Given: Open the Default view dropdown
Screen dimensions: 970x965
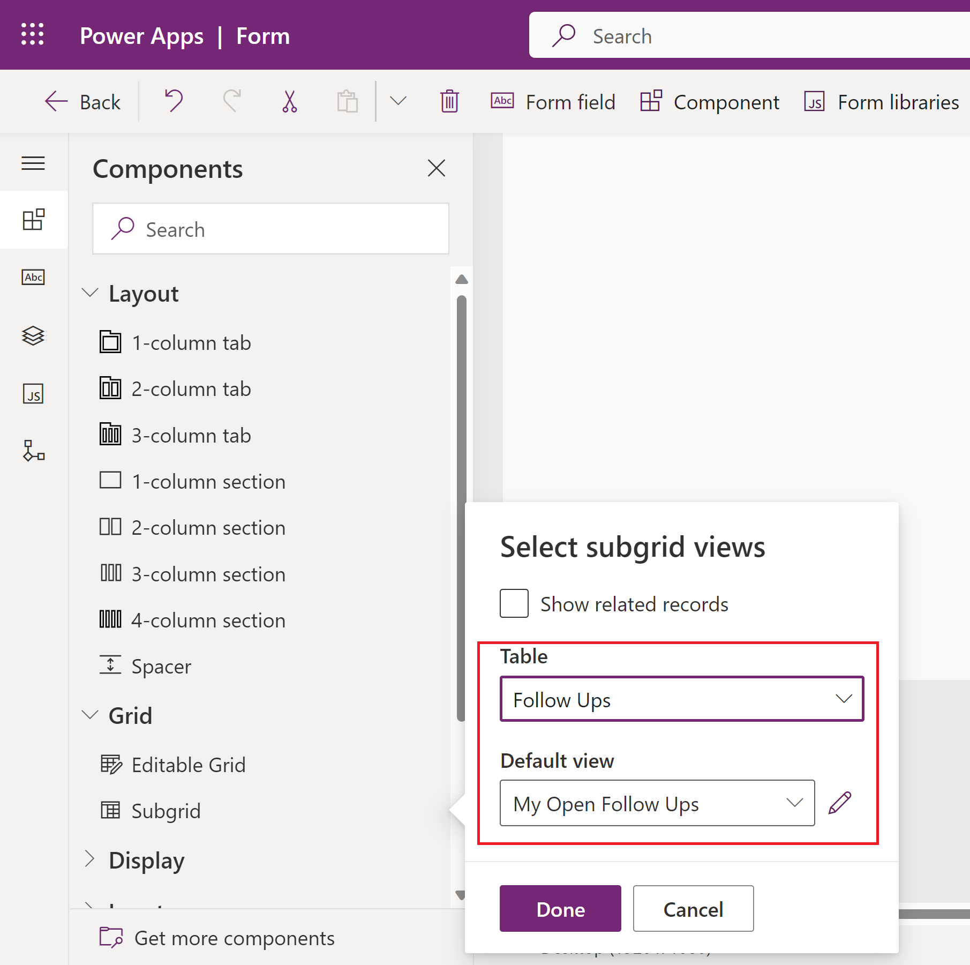Looking at the screenshot, I should pyautogui.click(x=657, y=803).
